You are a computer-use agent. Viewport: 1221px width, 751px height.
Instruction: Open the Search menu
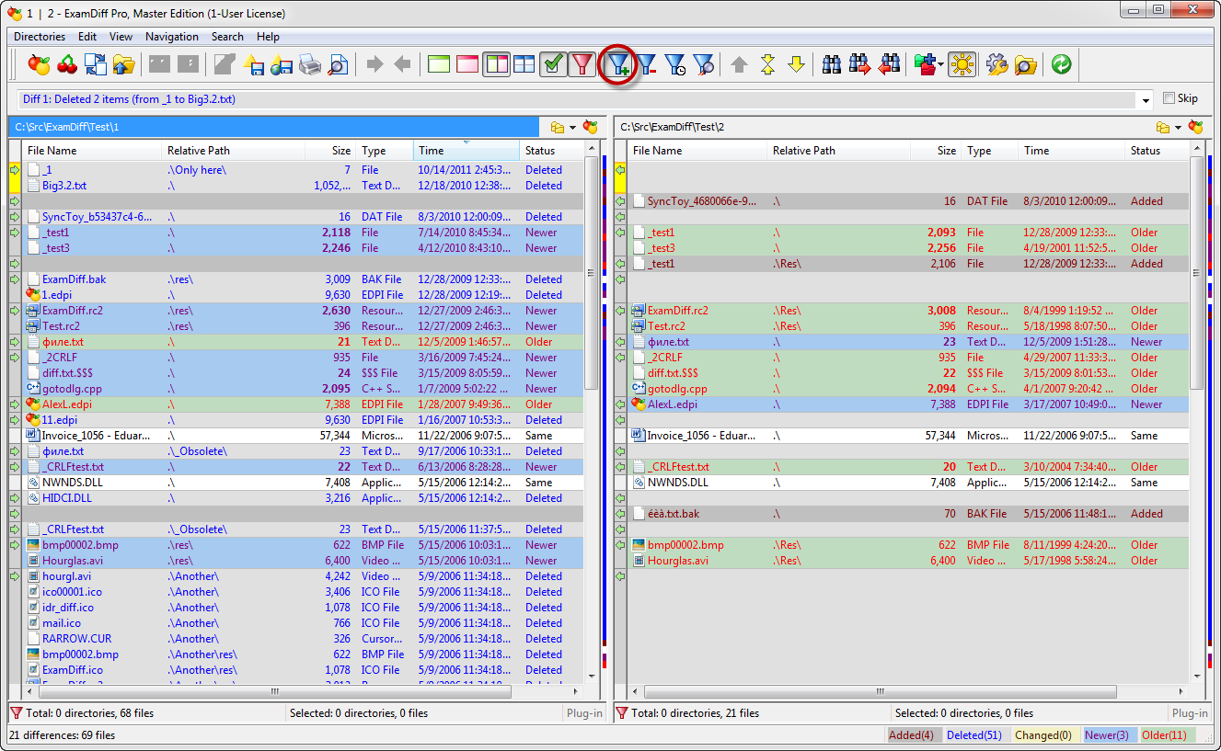[227, 37]
